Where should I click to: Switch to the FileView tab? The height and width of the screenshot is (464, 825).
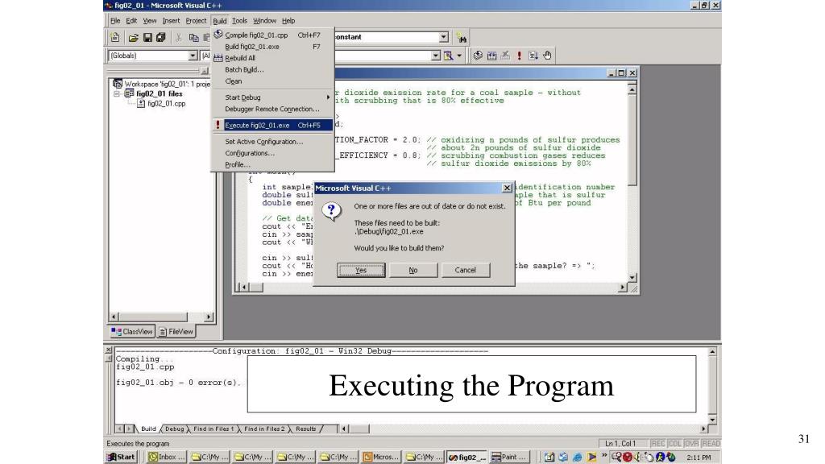click(x=176, y=331)
